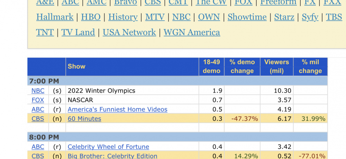Click the 7:00 PM time slot row
The image size is (346, 159).
pos(177,81)
